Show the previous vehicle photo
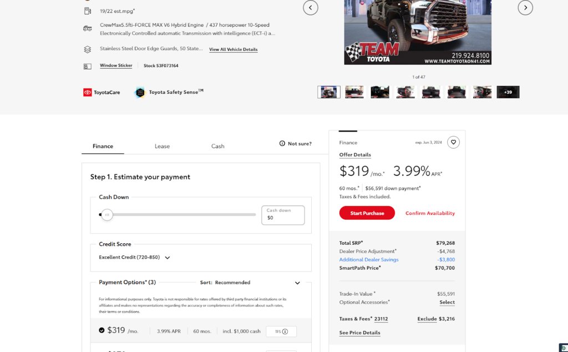The width and height of the screenshot is (568, 352). [x=311, y=8]
